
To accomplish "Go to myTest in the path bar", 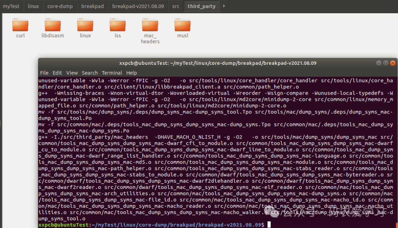I will (x=11, y=6).
